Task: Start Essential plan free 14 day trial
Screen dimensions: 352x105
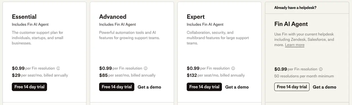Action: pos(29,87)
